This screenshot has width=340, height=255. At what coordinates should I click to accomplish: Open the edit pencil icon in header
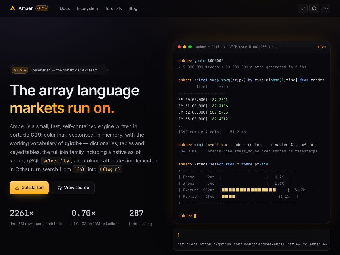click(303, 8)
